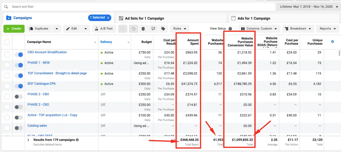This screenshot has height=152, width=341.
Task: Click the tag icon in toolbar
Action: 163,29
